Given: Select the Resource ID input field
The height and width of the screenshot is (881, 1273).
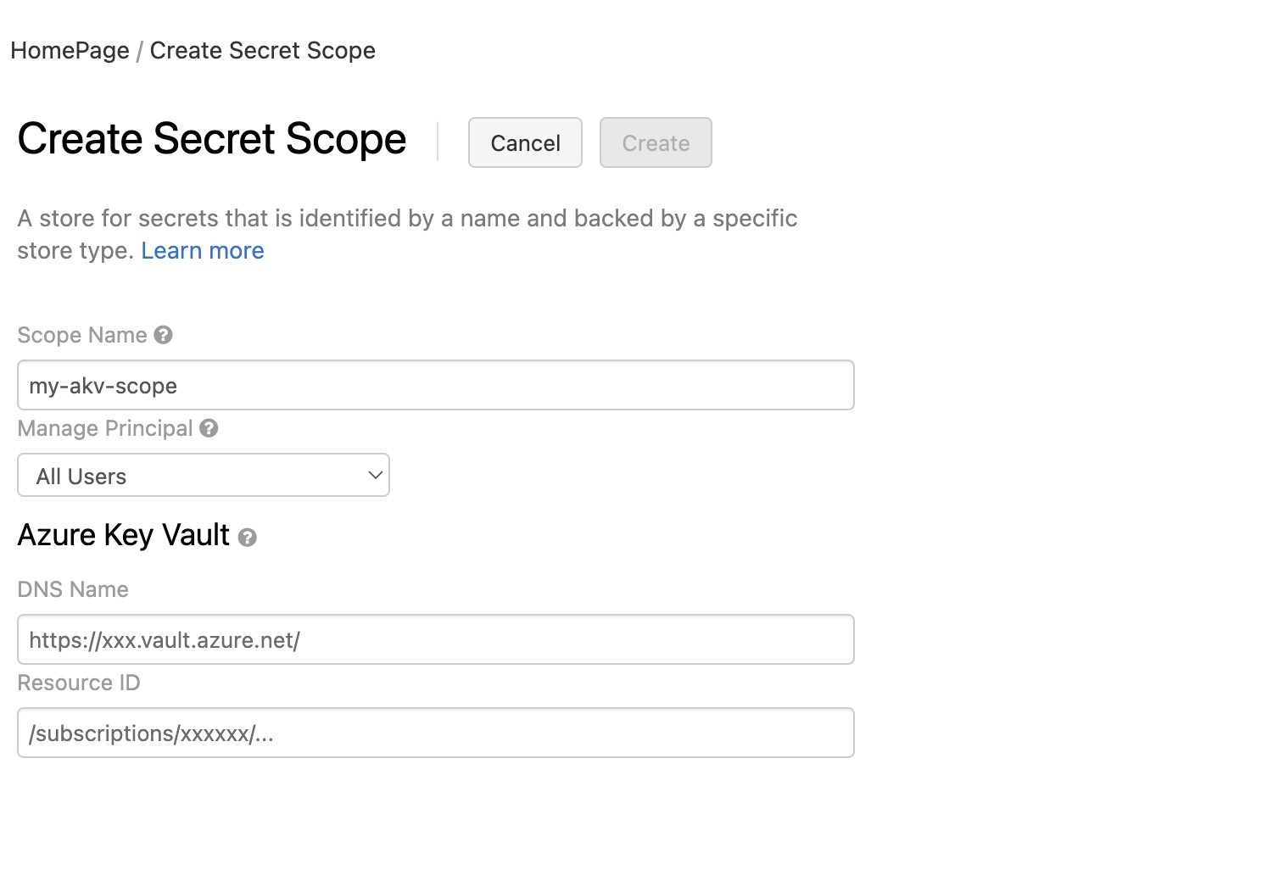Looking at the screenshot, I should click(x=435, y=733).
